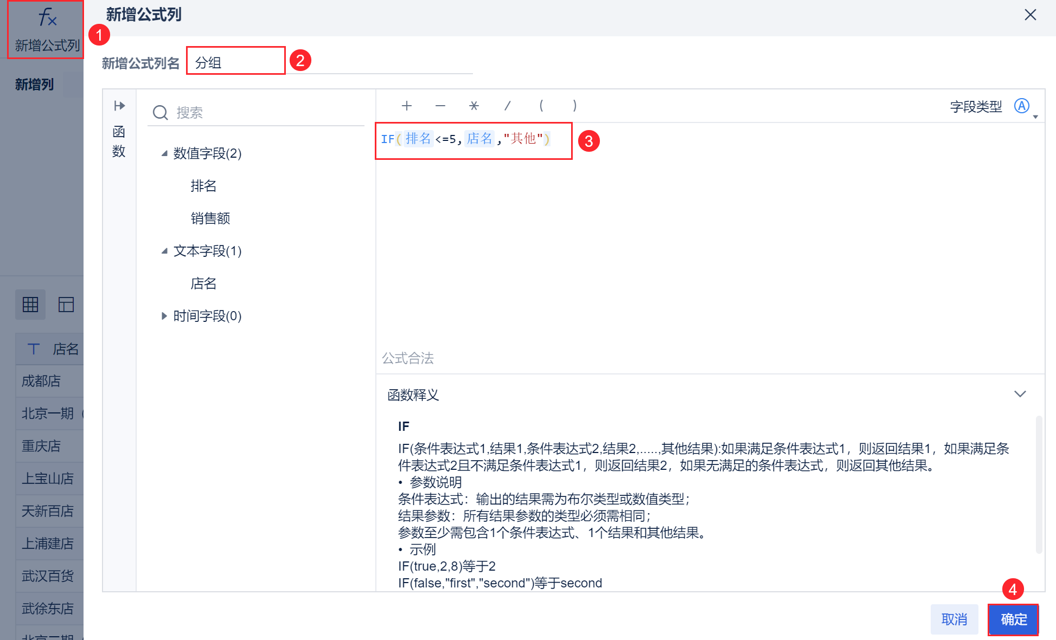Click the collapse functions panel arrow icon
1056x640 pixels.
(x=119, y=106)
